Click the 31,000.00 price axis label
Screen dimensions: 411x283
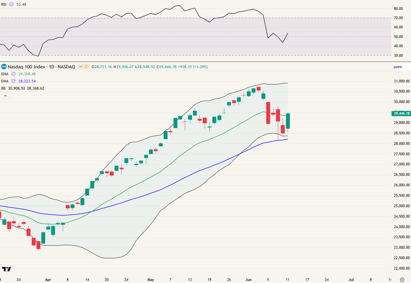[402, 81]
